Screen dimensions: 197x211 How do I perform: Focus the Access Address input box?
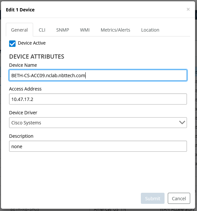click(x=98, y=99)
